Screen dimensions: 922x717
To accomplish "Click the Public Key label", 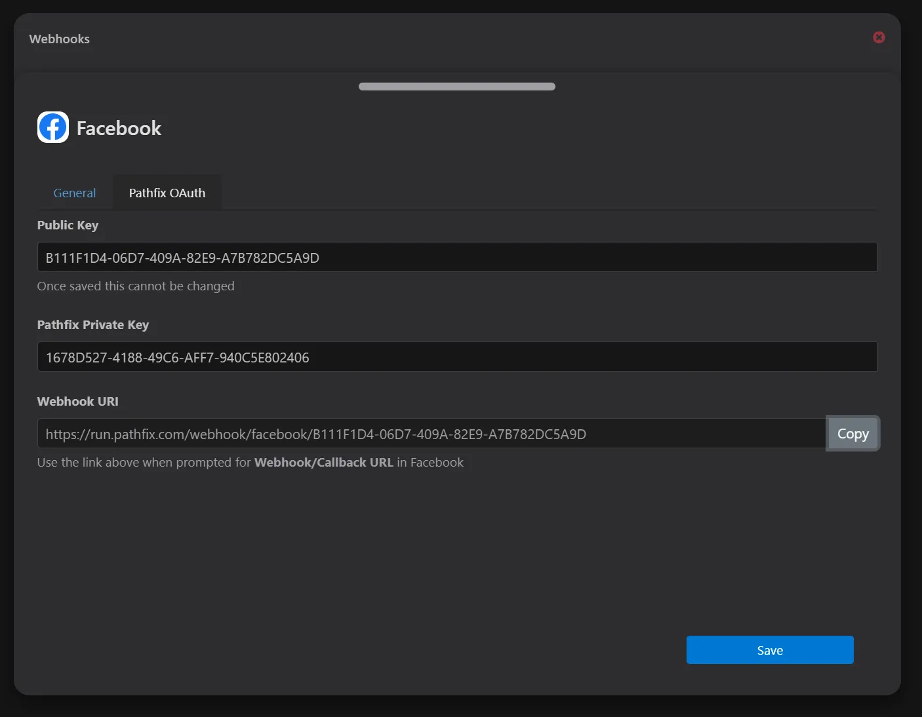I will 68,225.
